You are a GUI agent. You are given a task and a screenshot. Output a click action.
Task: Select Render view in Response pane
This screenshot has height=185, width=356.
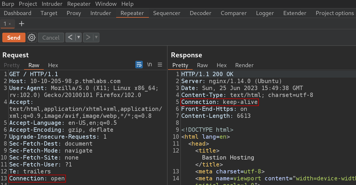coord(244,65)
